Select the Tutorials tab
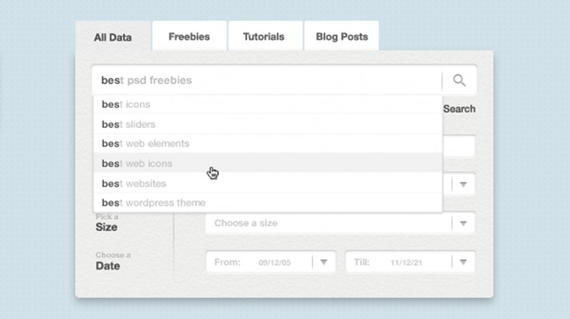The width and height of the screenshot is (570, 319). [264, 37]
